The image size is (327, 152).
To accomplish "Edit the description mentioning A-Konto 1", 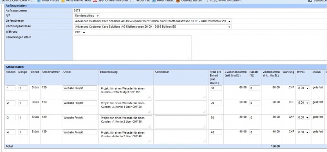I will point(126,107).
